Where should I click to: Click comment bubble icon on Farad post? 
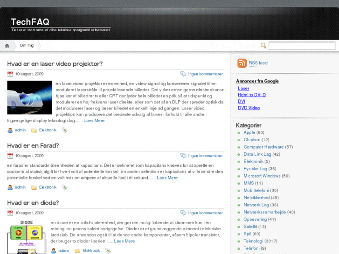(183, 156)
